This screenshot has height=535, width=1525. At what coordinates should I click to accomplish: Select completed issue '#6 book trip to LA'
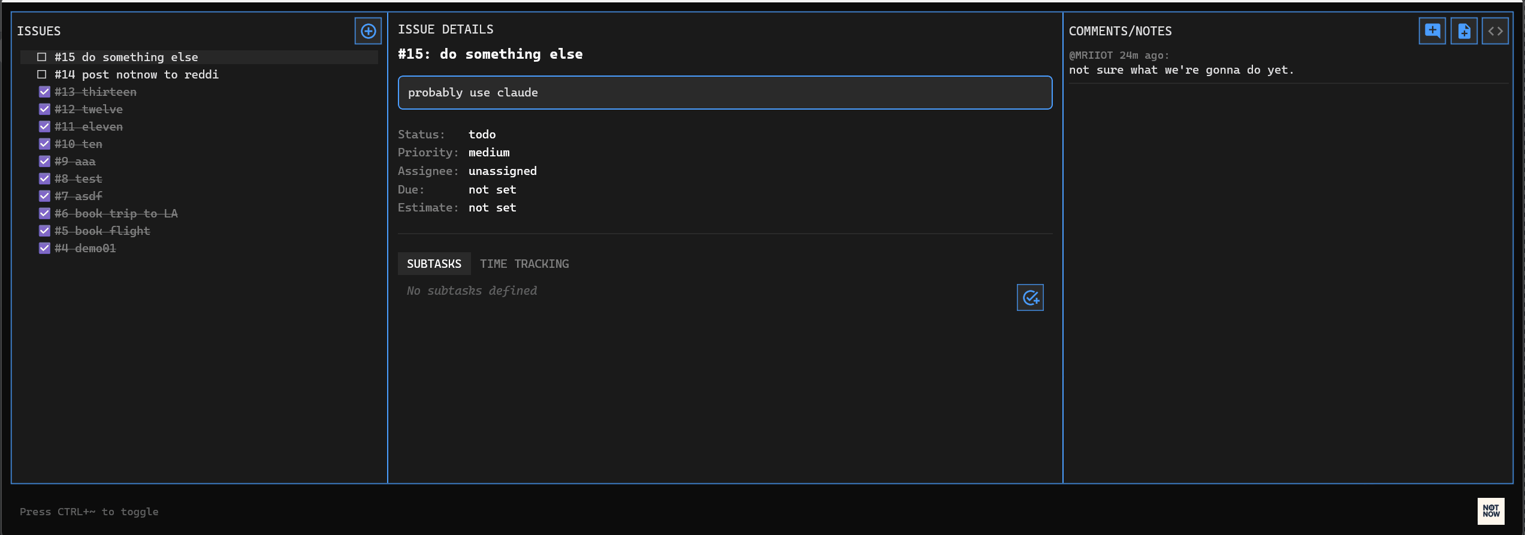[116, 213]
